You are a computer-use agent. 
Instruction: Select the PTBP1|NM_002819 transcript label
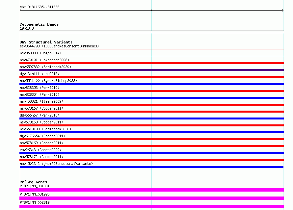[35, 202]
